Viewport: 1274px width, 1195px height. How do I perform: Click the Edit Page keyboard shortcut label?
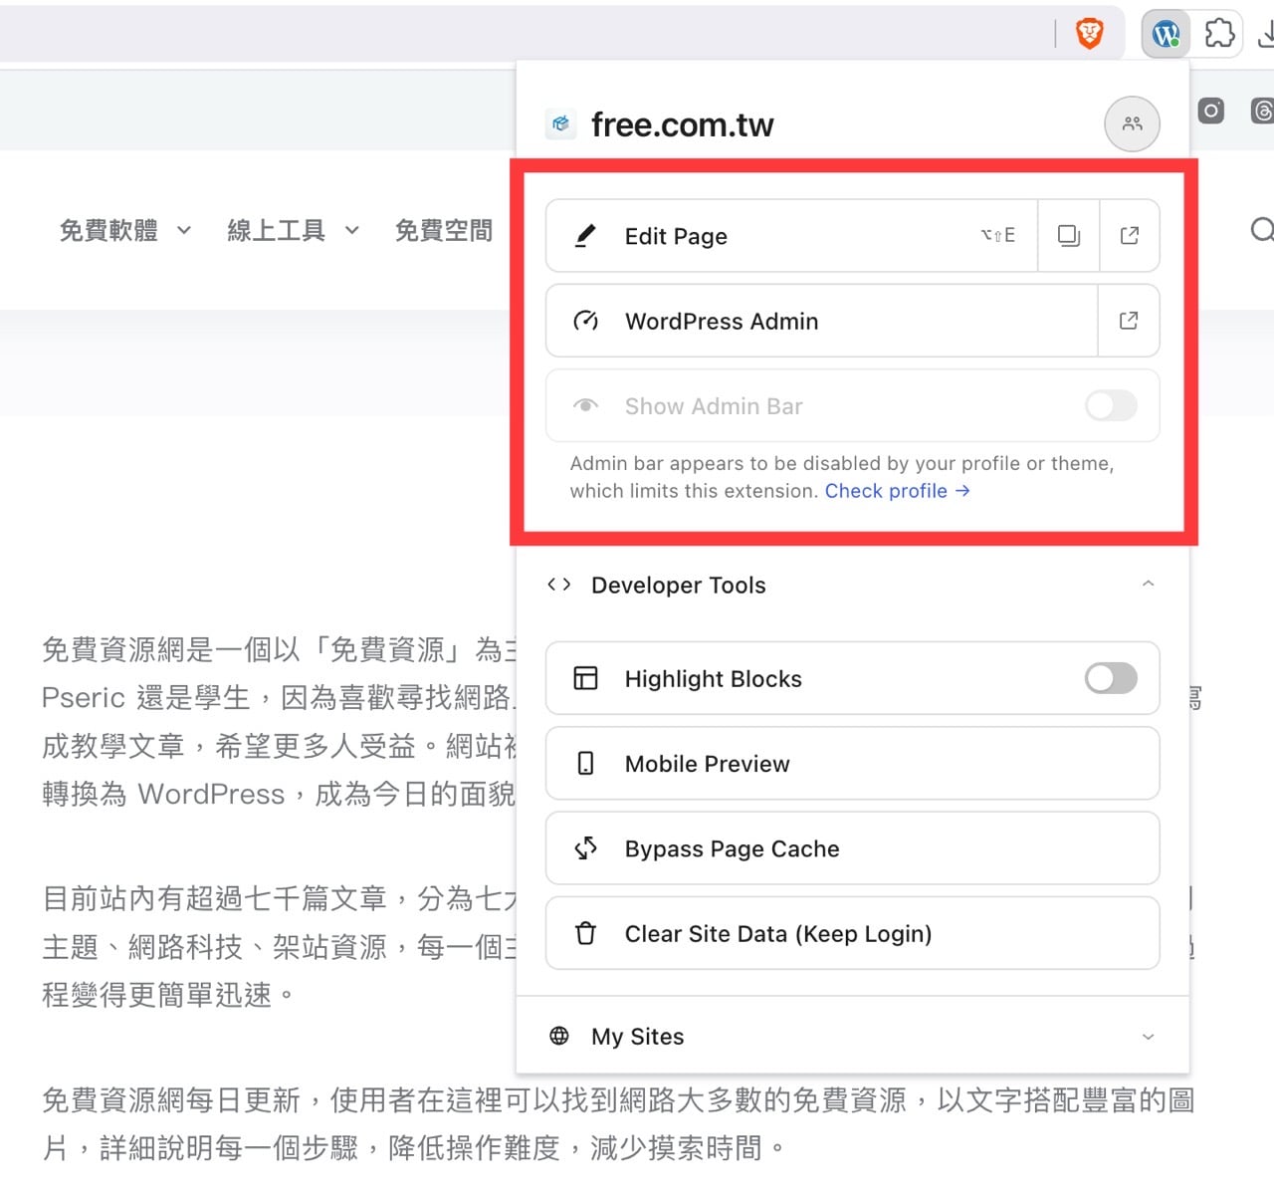[x=997, y=235]
